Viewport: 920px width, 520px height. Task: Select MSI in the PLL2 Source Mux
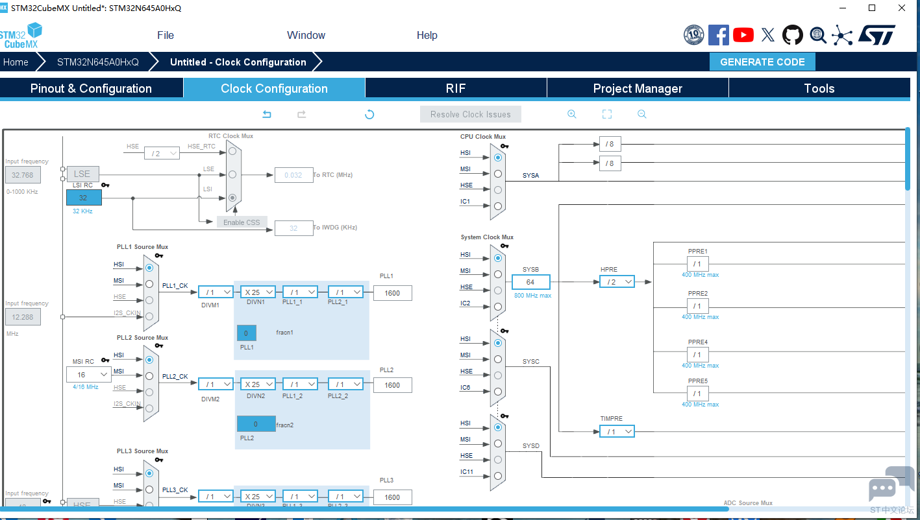[149, 375]
